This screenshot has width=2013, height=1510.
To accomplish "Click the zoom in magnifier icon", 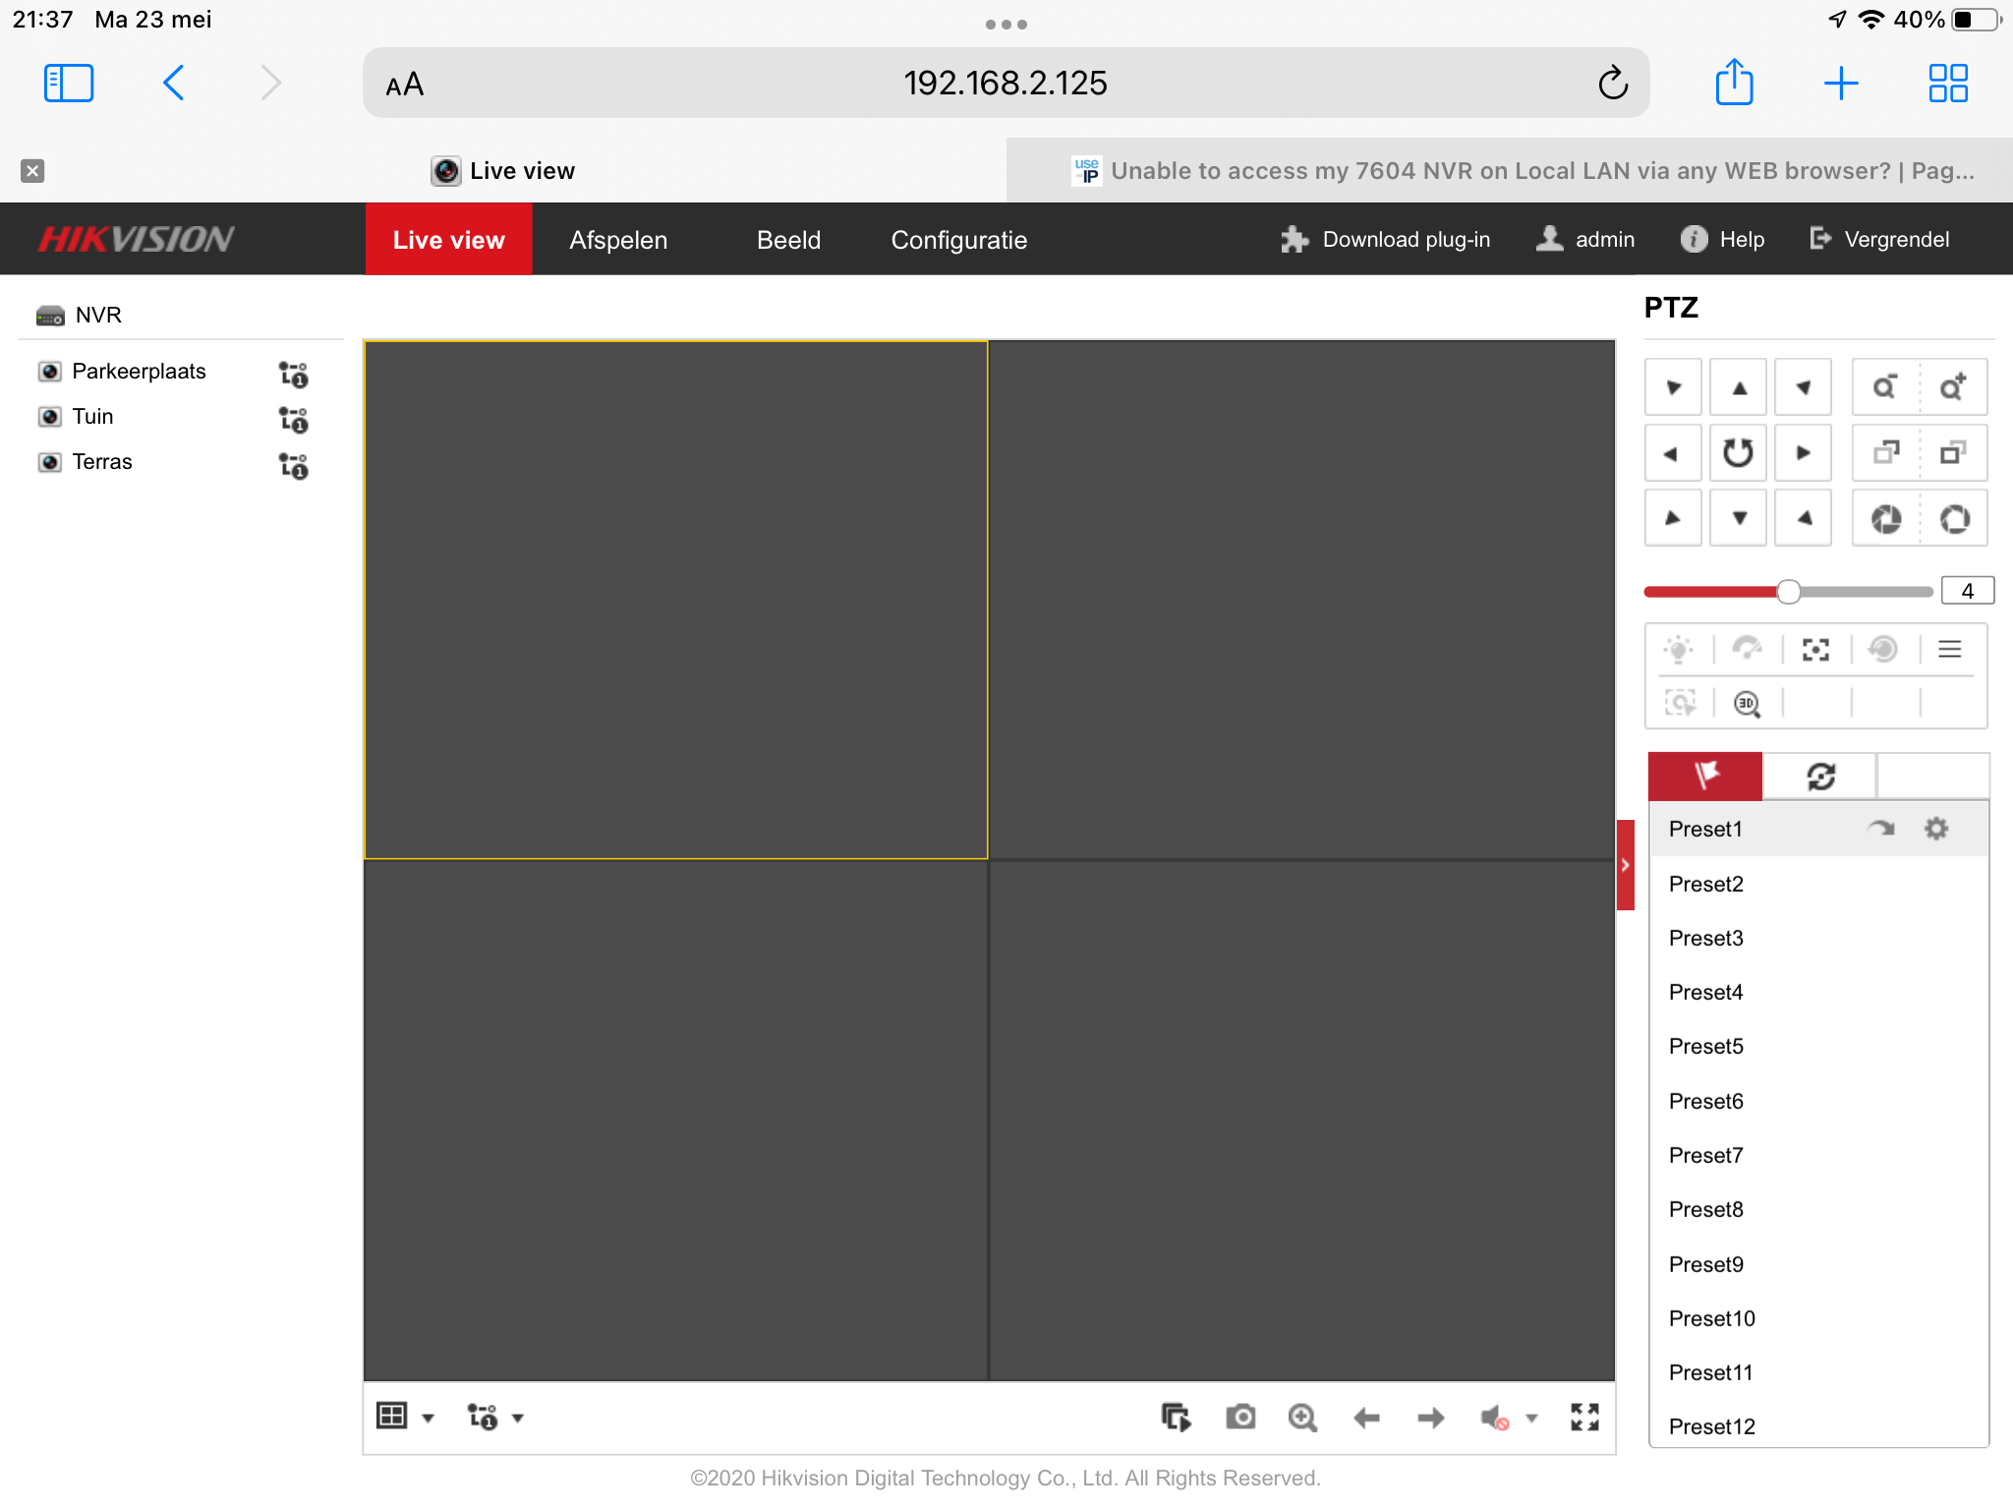I will [x=1953, y=387].
